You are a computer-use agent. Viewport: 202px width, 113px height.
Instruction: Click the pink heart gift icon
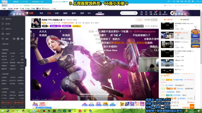pyautogui.click(x=85, y=104)
